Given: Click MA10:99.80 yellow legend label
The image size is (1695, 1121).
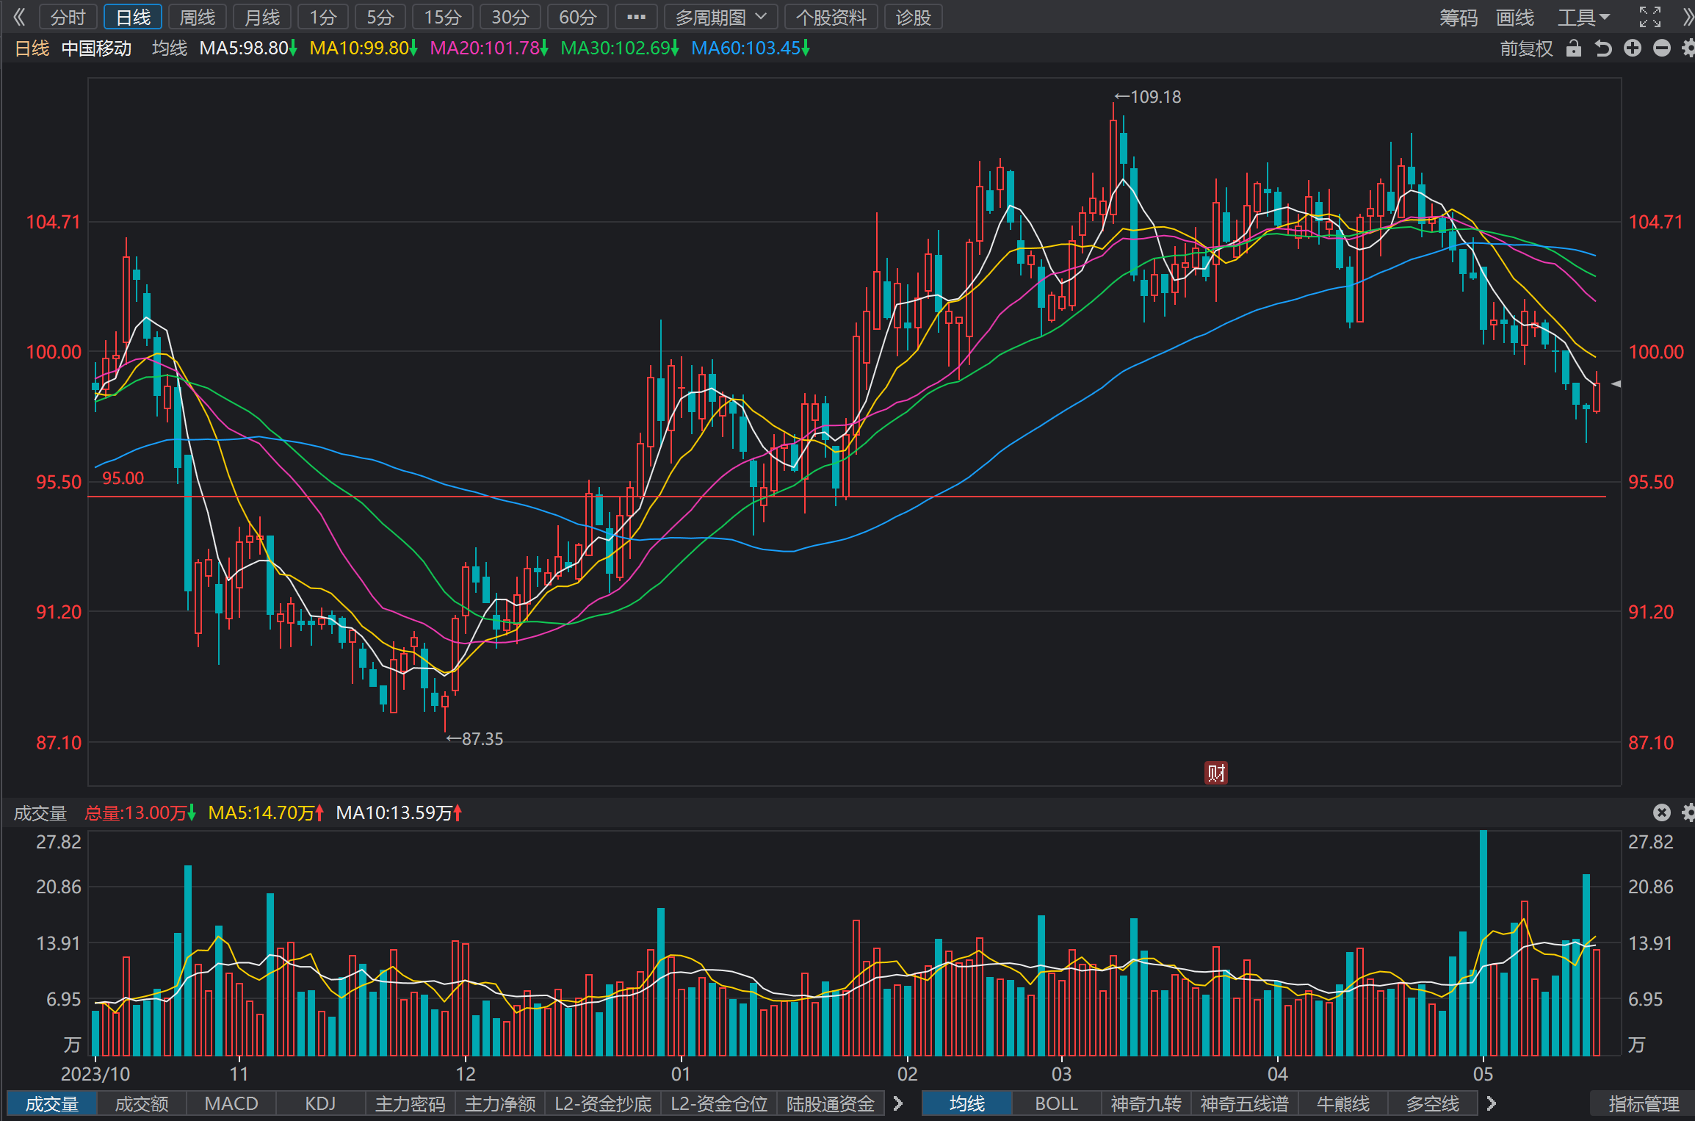Looking at the screenshot, I should point(364,48).
